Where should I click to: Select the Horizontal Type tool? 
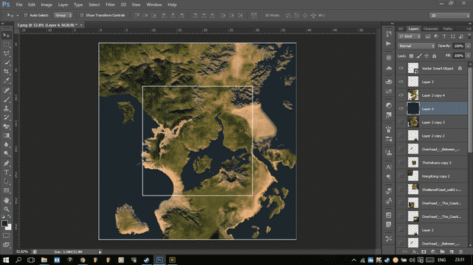7,172
